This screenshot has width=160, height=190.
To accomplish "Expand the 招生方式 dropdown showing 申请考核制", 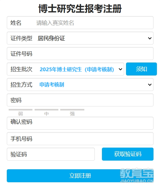I will point(80,84).
